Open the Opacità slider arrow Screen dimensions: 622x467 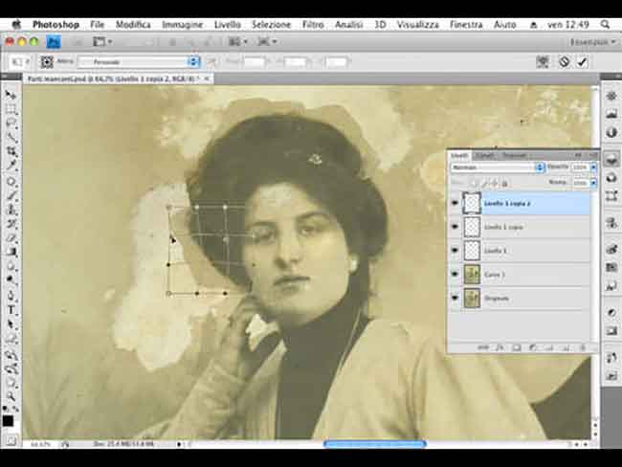593,167
